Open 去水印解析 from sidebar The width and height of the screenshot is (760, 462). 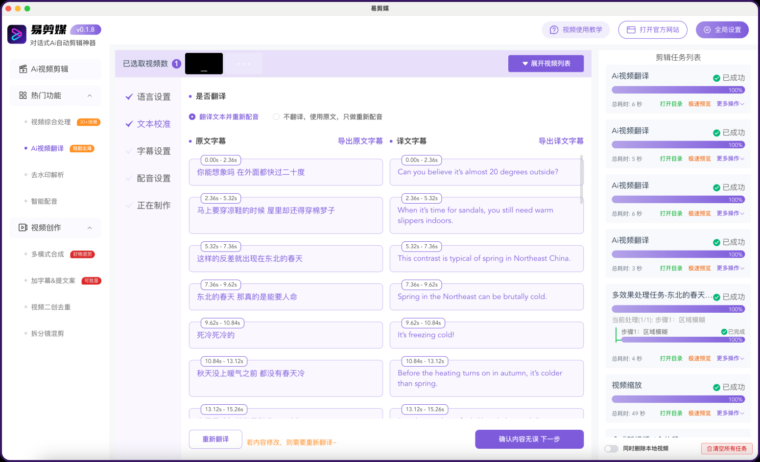click(47, 174)
